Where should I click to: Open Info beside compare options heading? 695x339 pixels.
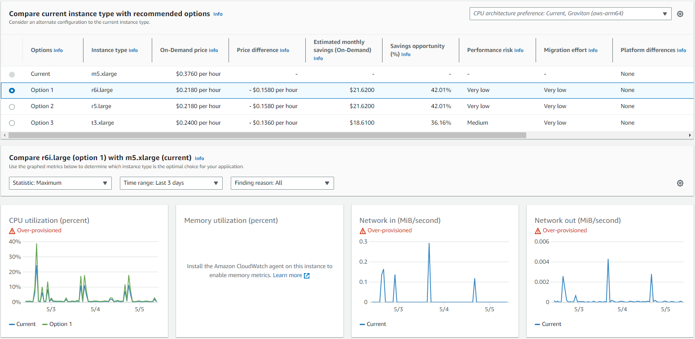click(x=218, y=14)
